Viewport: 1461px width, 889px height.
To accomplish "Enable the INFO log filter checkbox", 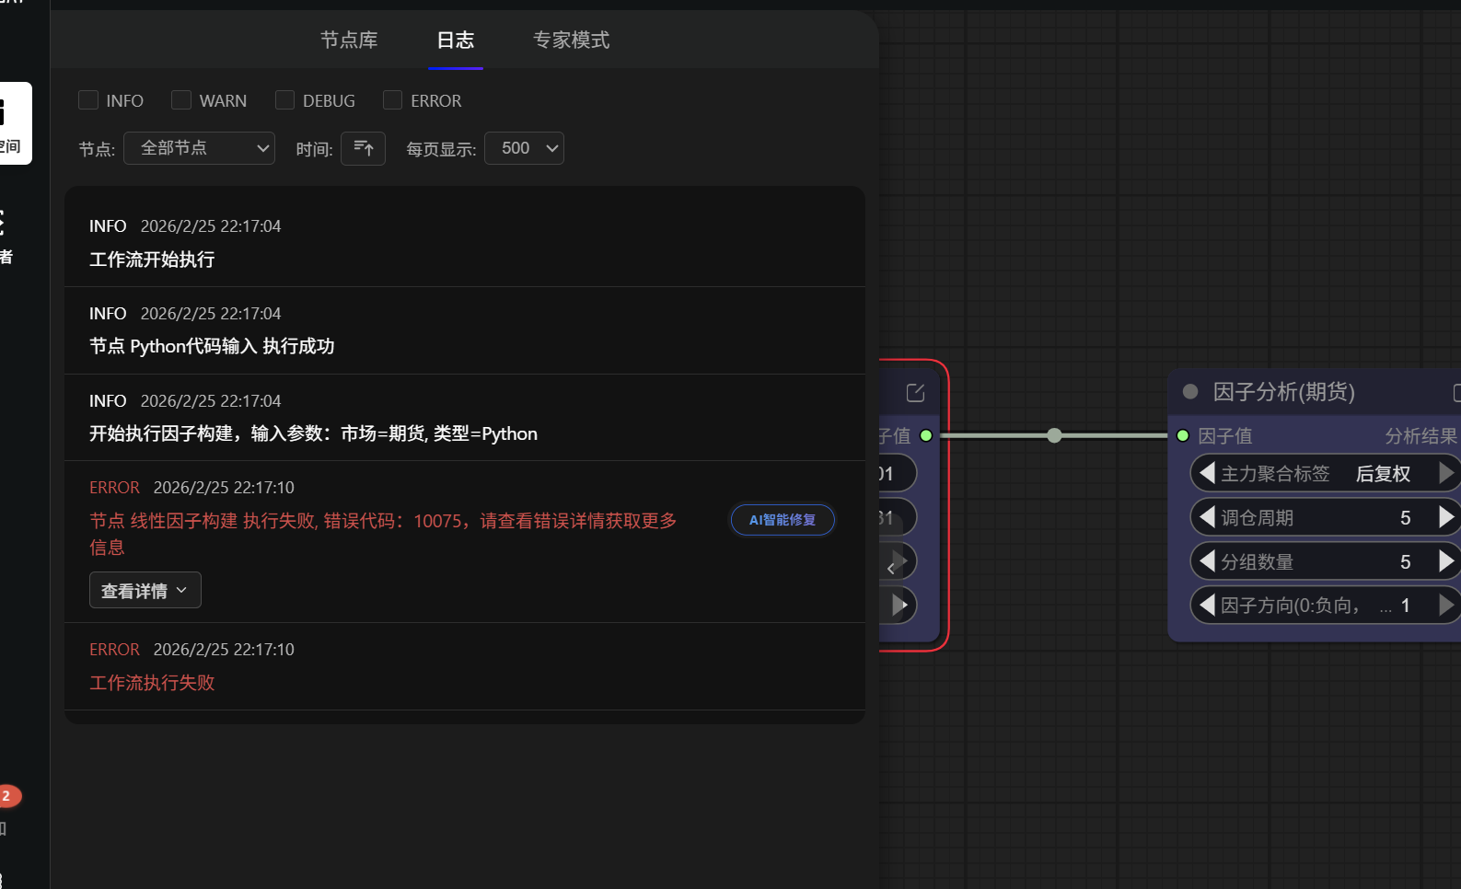I will (88, 100).
